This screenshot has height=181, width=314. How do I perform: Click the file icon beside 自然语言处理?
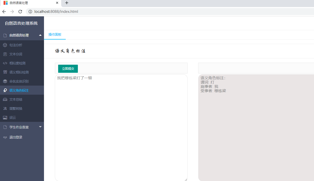coord(5,35)
